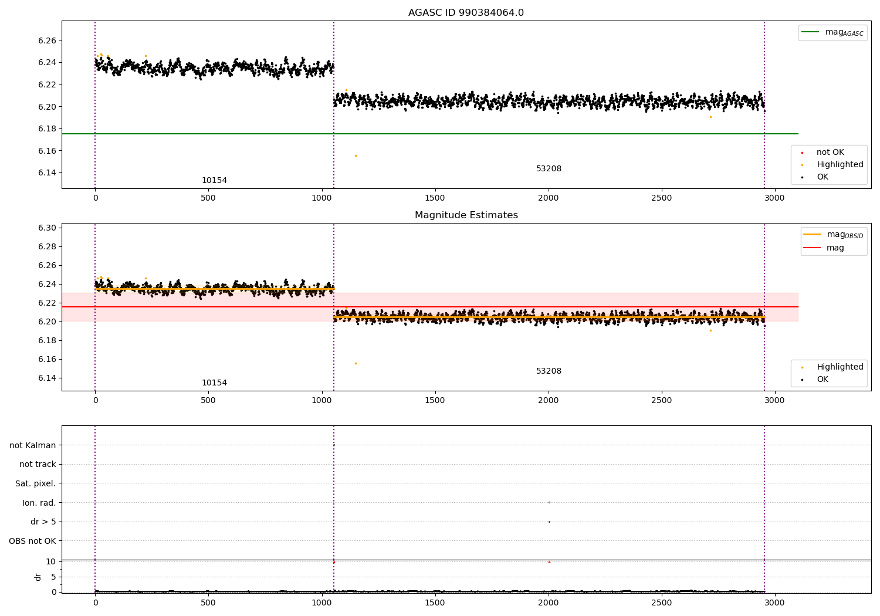This screenshot has width=880, height=616.
Task: Click the orange outlier point near 6.155 in top plot
Action: [x=356, y=155]
